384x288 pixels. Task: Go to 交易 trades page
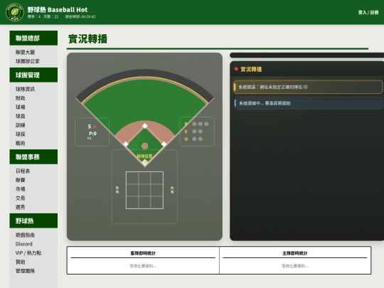point(21,198)
